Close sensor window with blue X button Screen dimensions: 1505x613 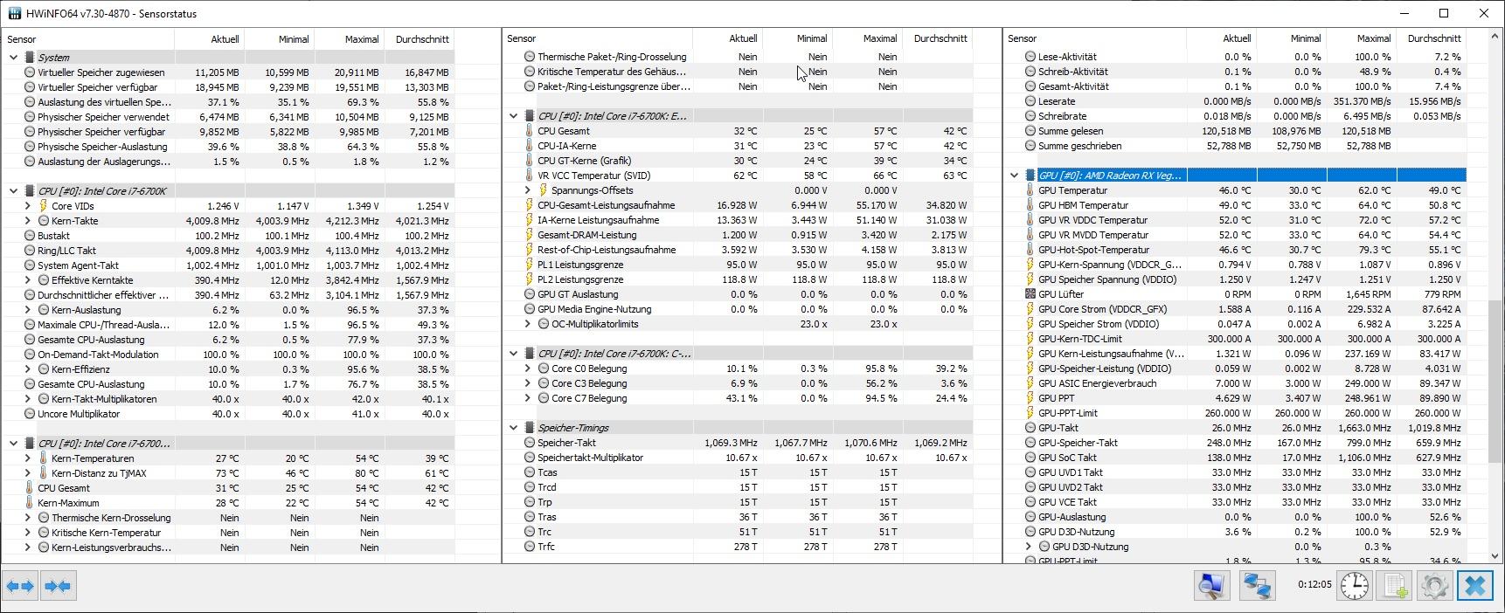click(x=1475, y=586)
